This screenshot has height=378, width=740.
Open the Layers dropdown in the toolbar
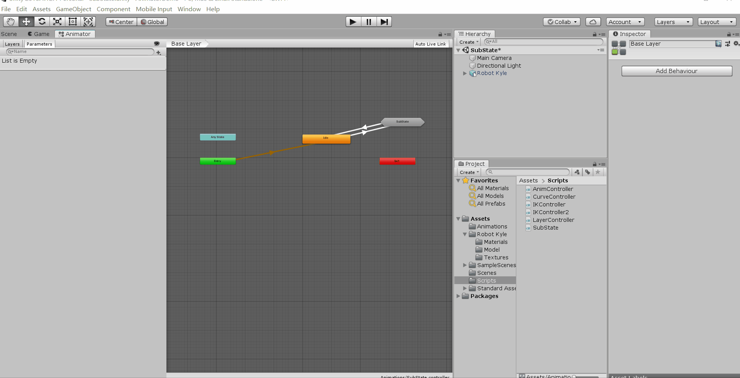click(673, 22)
